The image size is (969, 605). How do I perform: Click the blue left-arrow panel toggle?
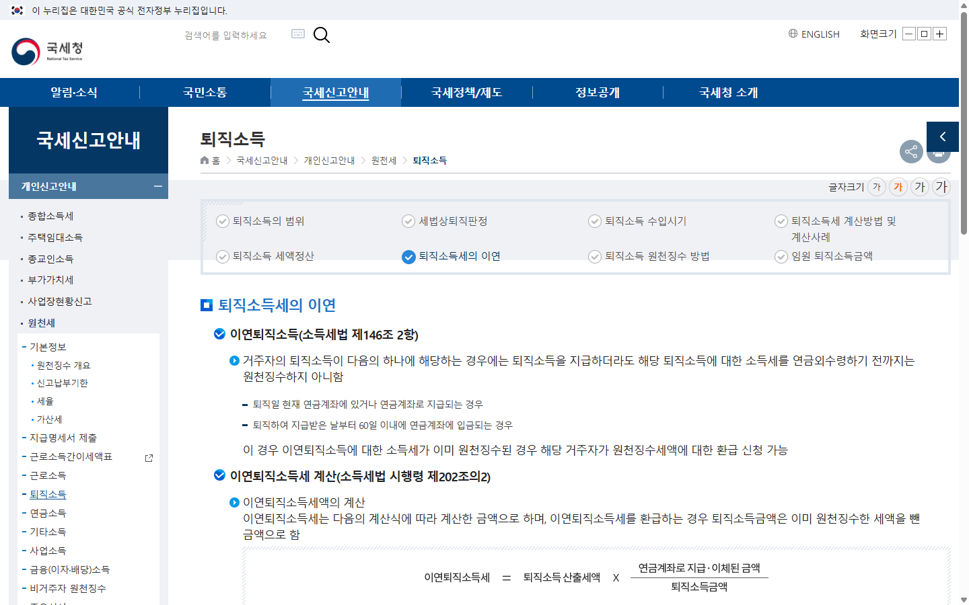click(x=943, y=136)
